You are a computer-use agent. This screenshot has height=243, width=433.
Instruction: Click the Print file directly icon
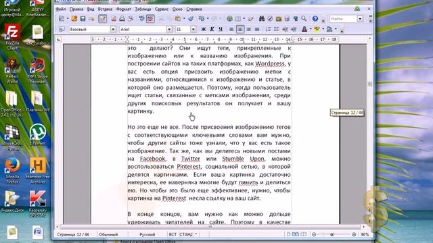pos(122,19)
